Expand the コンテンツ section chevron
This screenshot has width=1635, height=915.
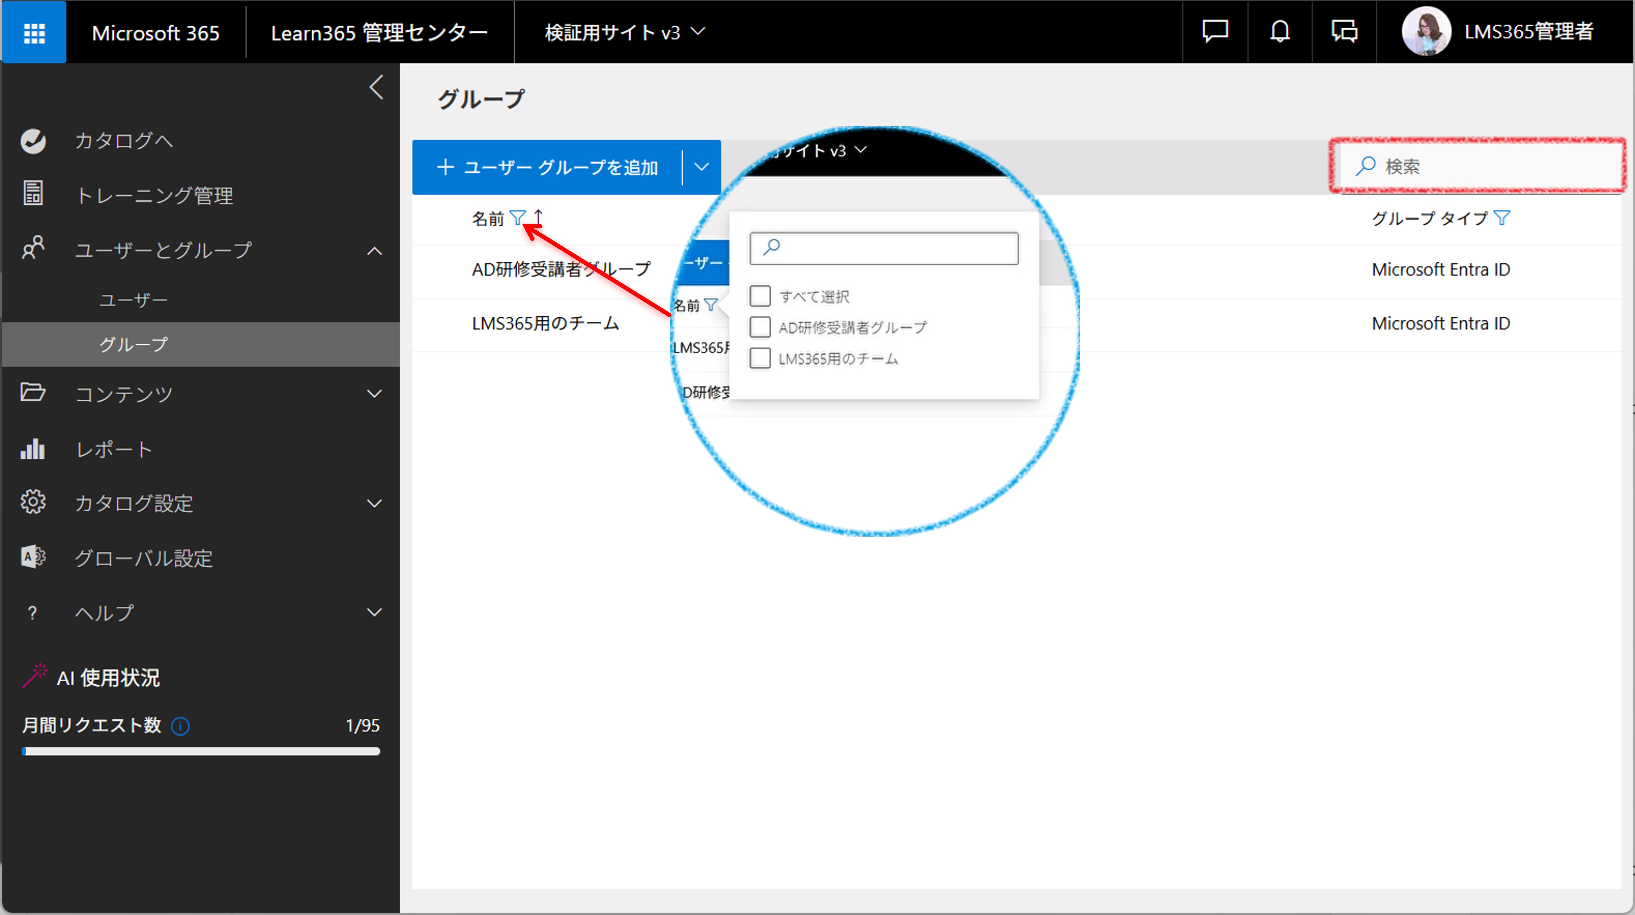pos(375,394)
